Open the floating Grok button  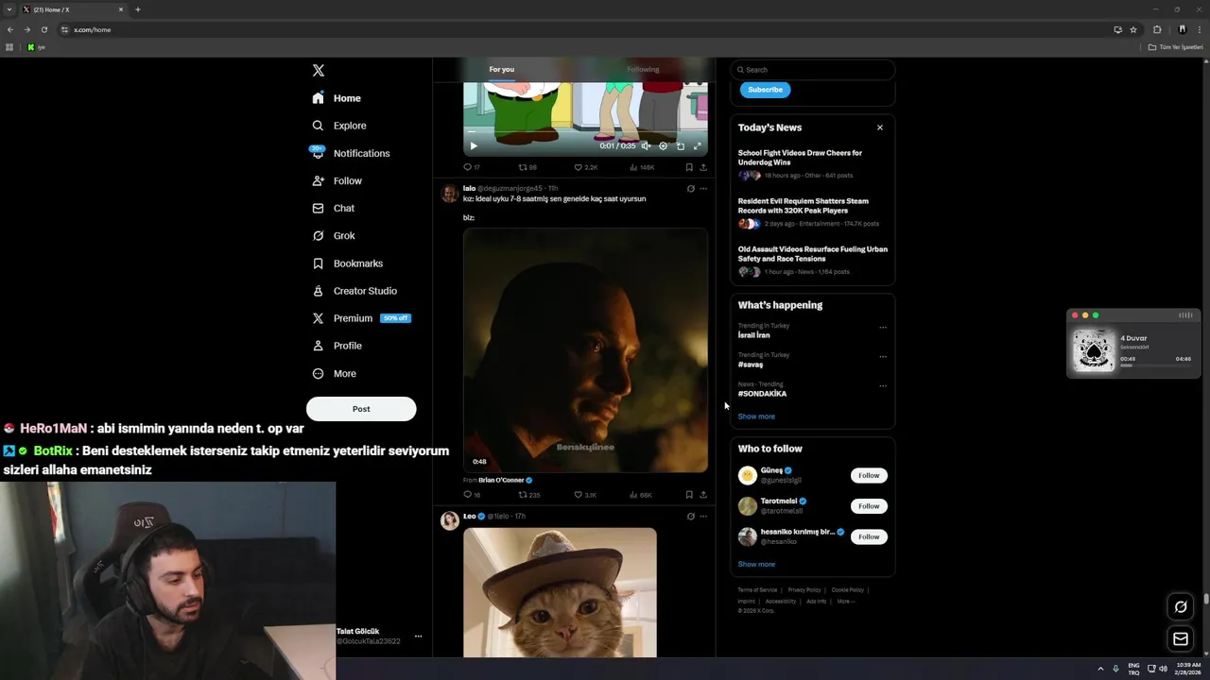point(1181,607)
